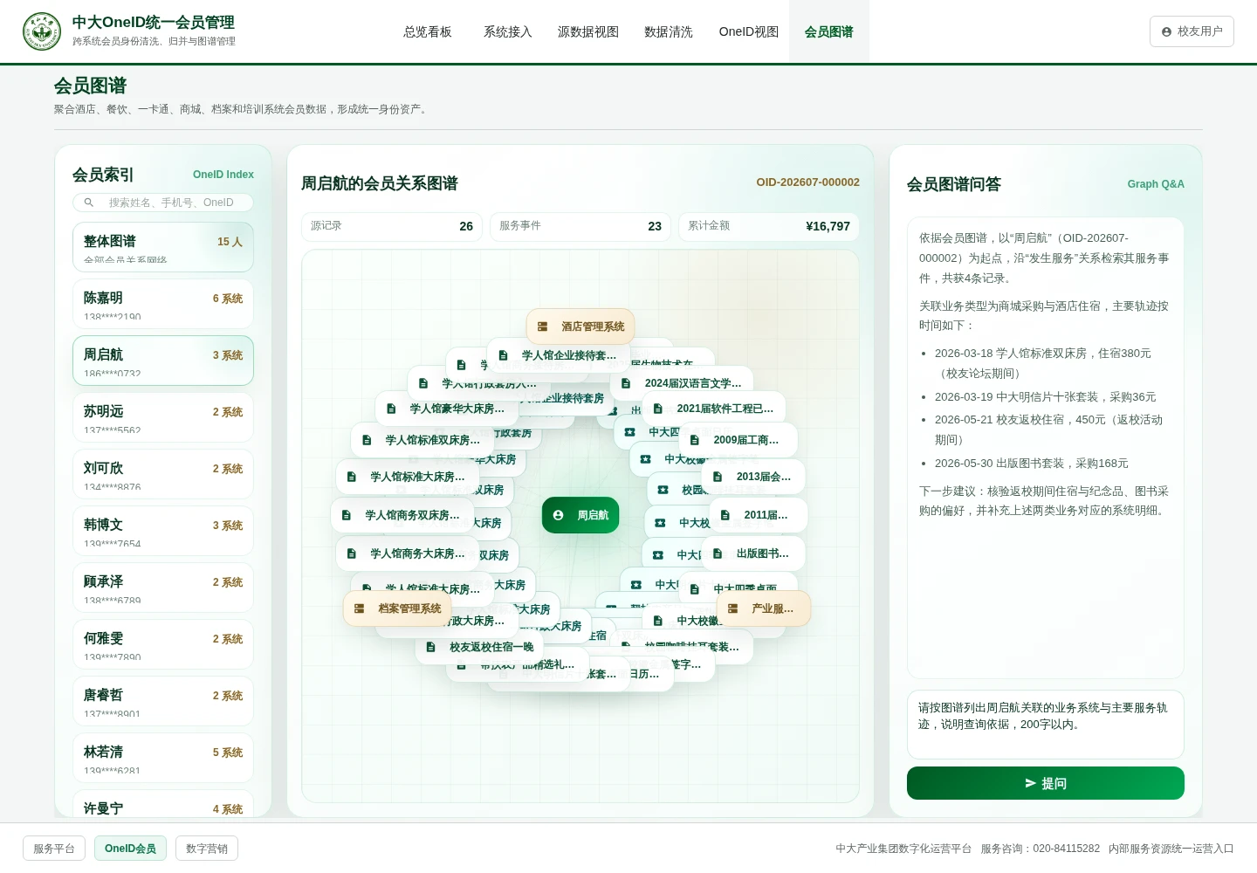Open the 源数据视图 tab
This screenshot has width=1257, height=873.
(588, 31)
